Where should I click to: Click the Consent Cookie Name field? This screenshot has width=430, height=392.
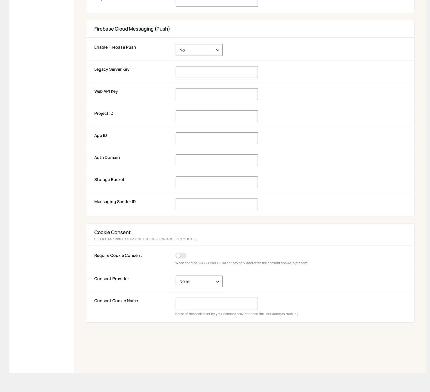tap(216, 303)
